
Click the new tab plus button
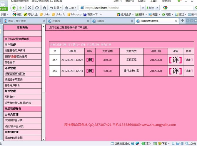point(183,21)
